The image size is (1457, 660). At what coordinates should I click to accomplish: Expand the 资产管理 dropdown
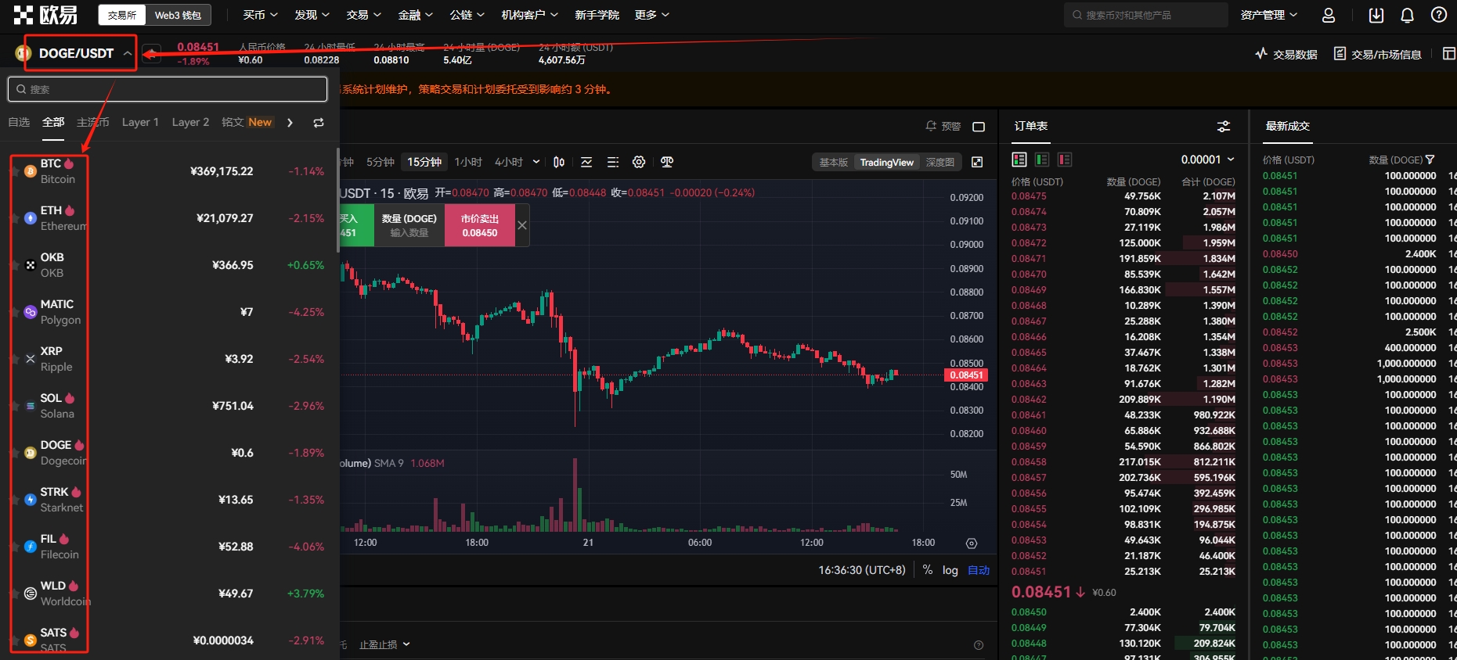[x=1268, y=15]
